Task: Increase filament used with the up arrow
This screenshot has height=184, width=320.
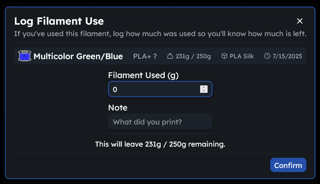Action: click(204, 87)
